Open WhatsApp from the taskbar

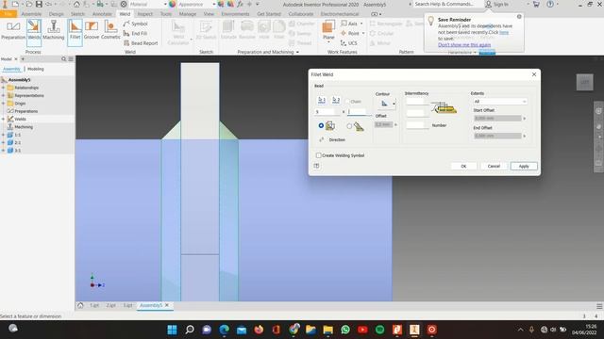(345, 330)
